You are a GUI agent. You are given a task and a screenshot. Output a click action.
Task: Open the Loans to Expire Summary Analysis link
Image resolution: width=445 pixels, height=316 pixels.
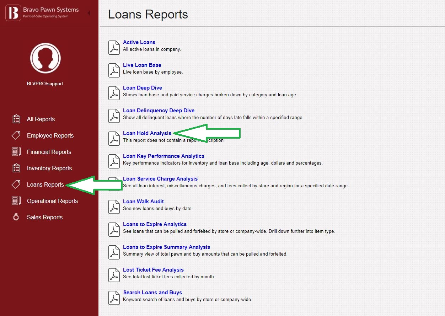(x=166, y=247)
